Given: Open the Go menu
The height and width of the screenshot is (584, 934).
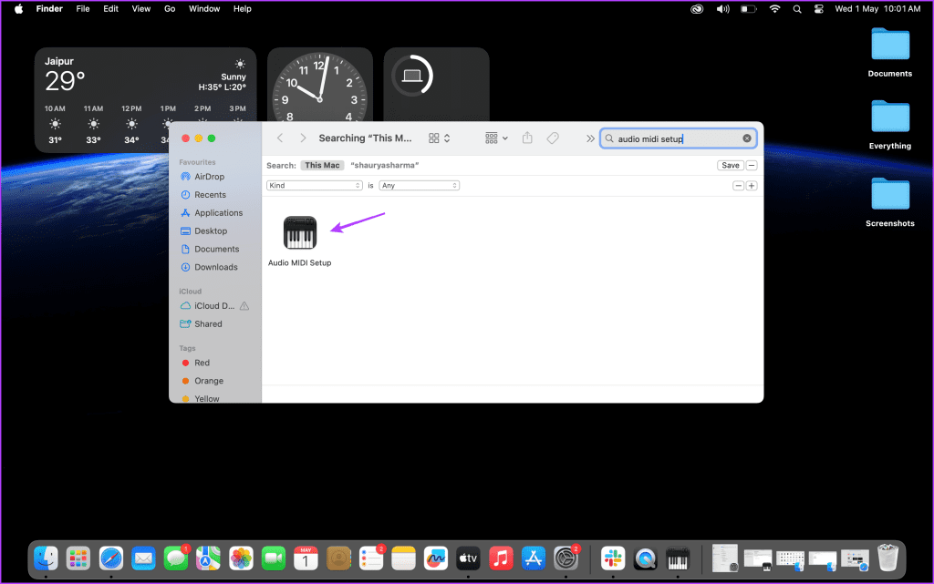Looking at the screenshot, I should (x=170, y=9).
